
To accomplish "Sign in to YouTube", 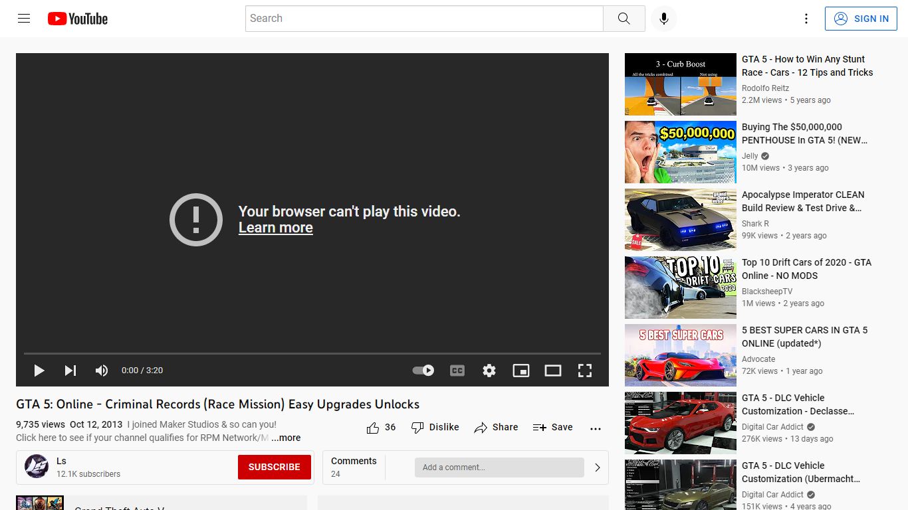I will point(861,19).
